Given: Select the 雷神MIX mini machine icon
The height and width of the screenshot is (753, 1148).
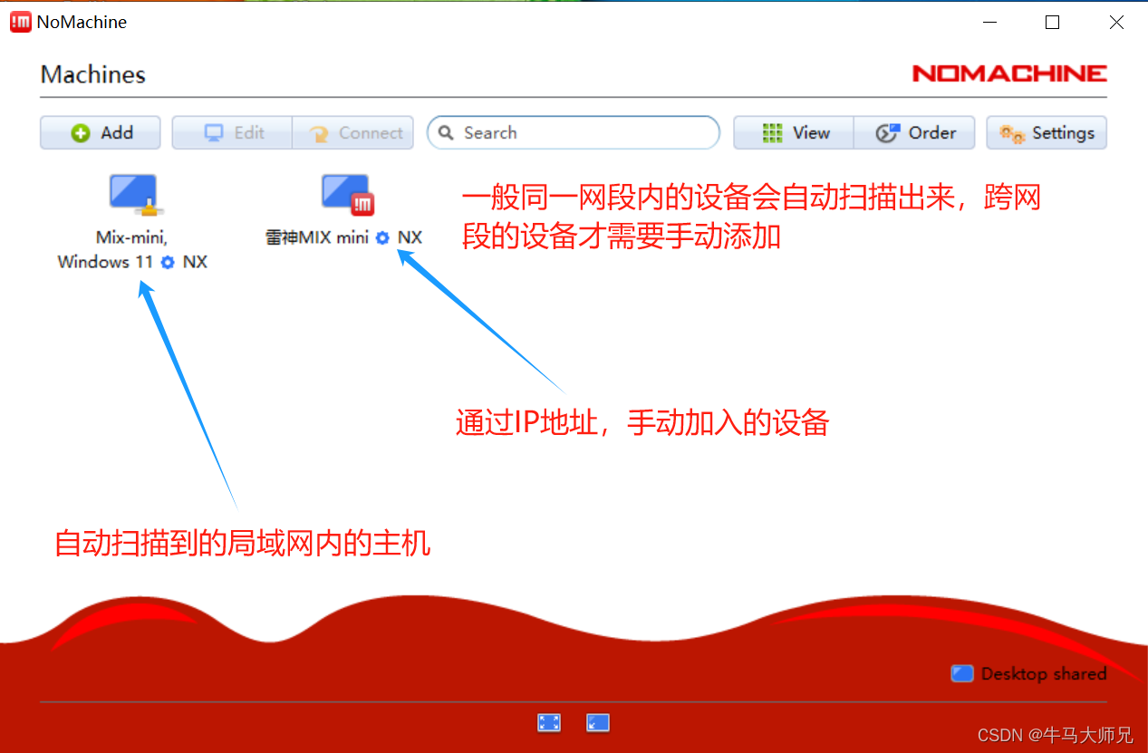Looking at the screenshot, I should coord(347,195).
